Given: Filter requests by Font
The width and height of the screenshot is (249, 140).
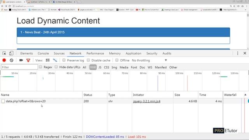Looking at the screenshot, I should 134,67.
